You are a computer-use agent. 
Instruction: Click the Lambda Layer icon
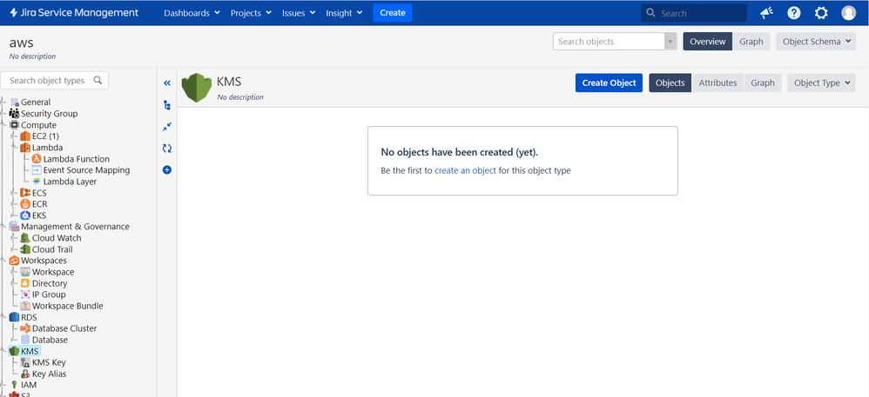pos(37,182)
